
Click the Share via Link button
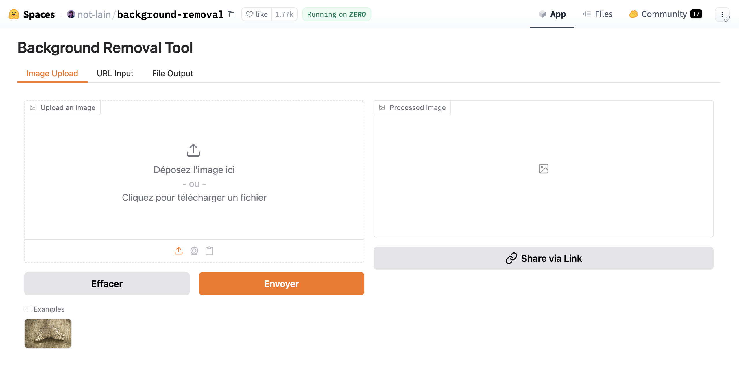tap(544, 258)
